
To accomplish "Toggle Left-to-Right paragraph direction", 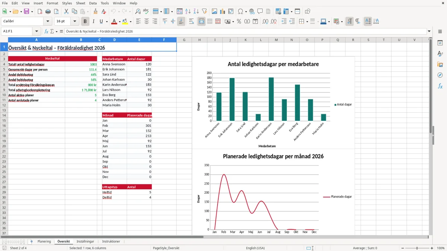I will [x=349, y=22].
